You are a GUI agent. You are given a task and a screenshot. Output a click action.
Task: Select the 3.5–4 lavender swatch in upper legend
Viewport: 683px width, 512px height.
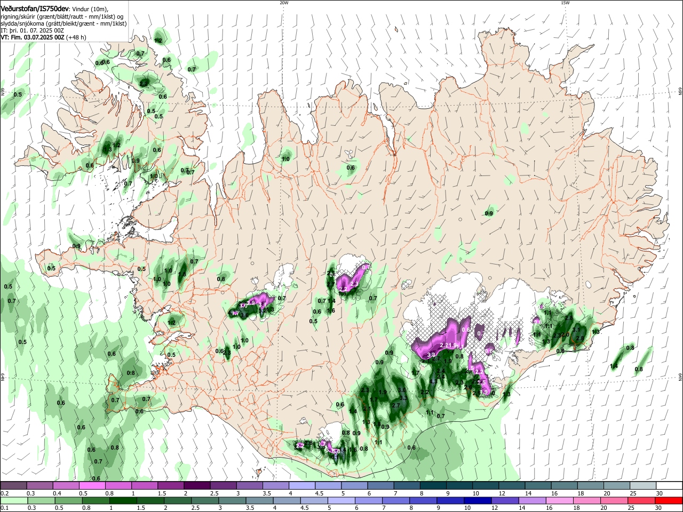(x=275, y=485)
